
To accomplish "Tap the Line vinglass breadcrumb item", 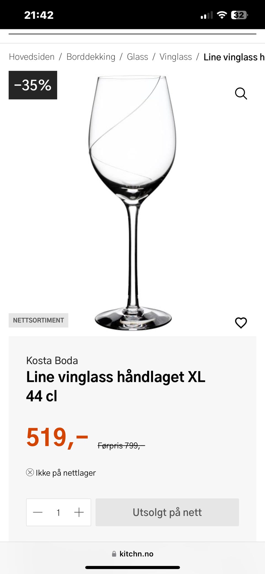I will pos(234,57).
